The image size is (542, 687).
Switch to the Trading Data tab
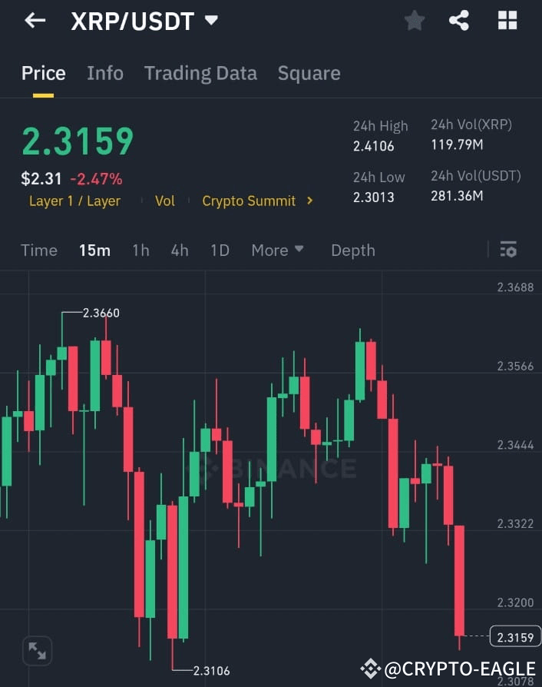(200, 73)
